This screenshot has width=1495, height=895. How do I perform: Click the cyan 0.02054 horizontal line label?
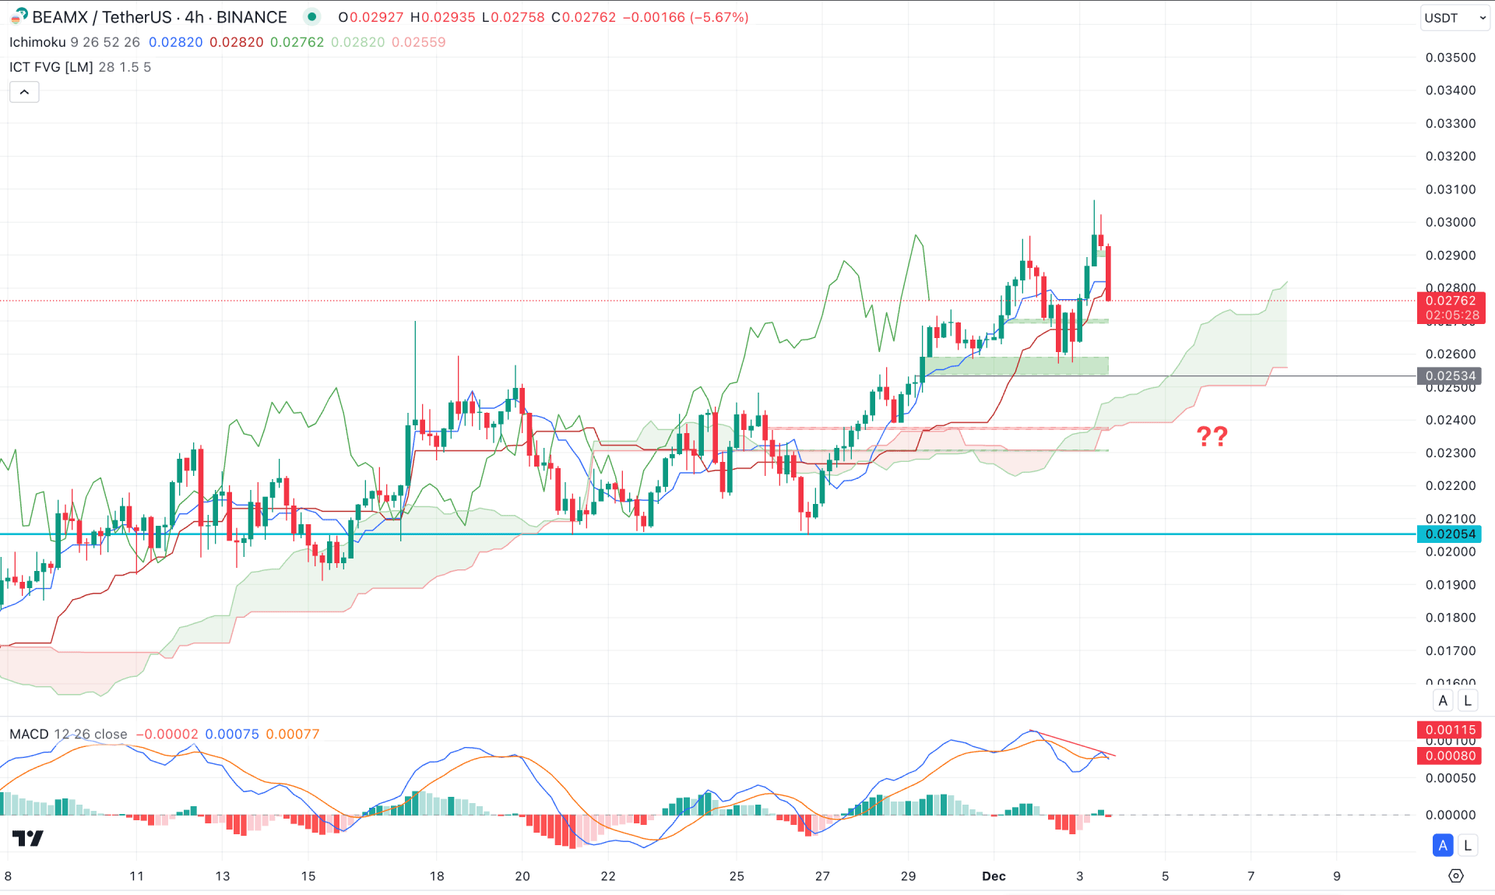point(1449,534)
